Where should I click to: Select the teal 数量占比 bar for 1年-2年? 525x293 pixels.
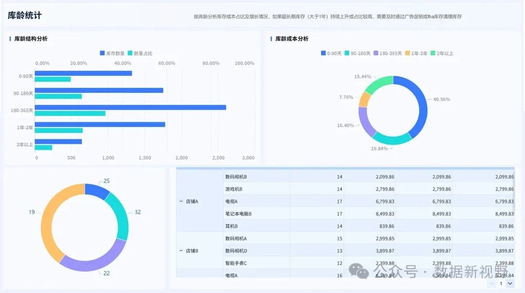(59, 131)
